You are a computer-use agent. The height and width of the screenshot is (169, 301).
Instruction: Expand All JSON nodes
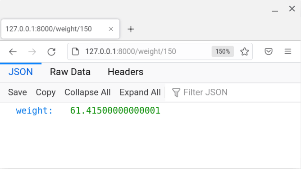tap(140, 92)
